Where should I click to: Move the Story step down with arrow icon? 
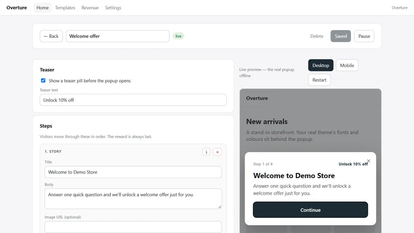(206, 152)
